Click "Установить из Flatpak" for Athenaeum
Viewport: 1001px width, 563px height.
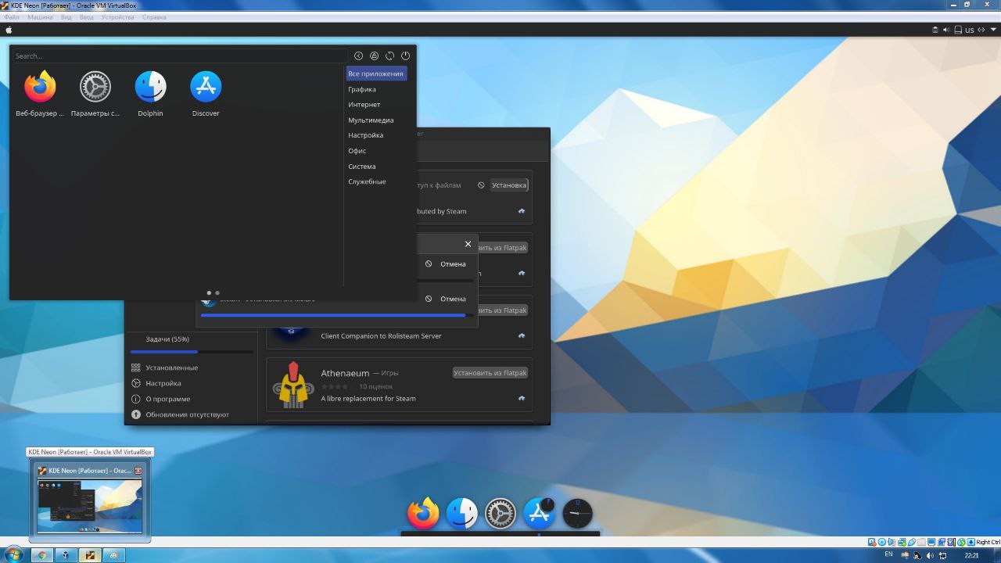click(490, 373)
